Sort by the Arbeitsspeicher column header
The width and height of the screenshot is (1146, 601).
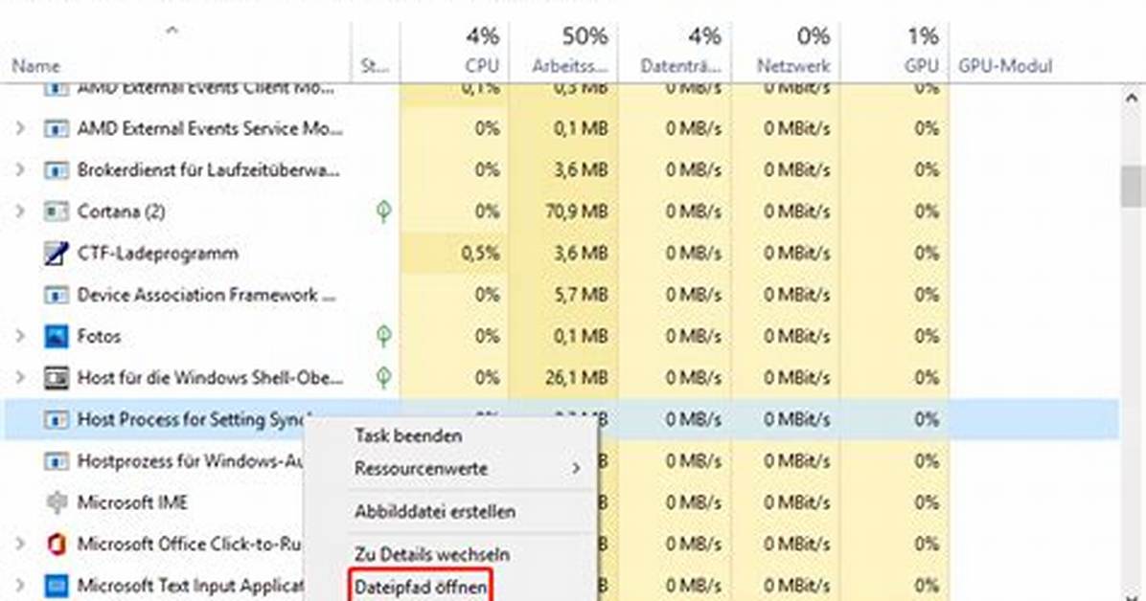[x=569, y=66]
